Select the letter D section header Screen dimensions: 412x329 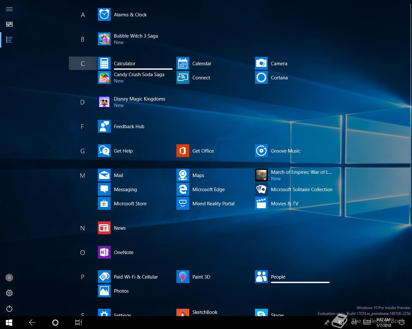83,102
